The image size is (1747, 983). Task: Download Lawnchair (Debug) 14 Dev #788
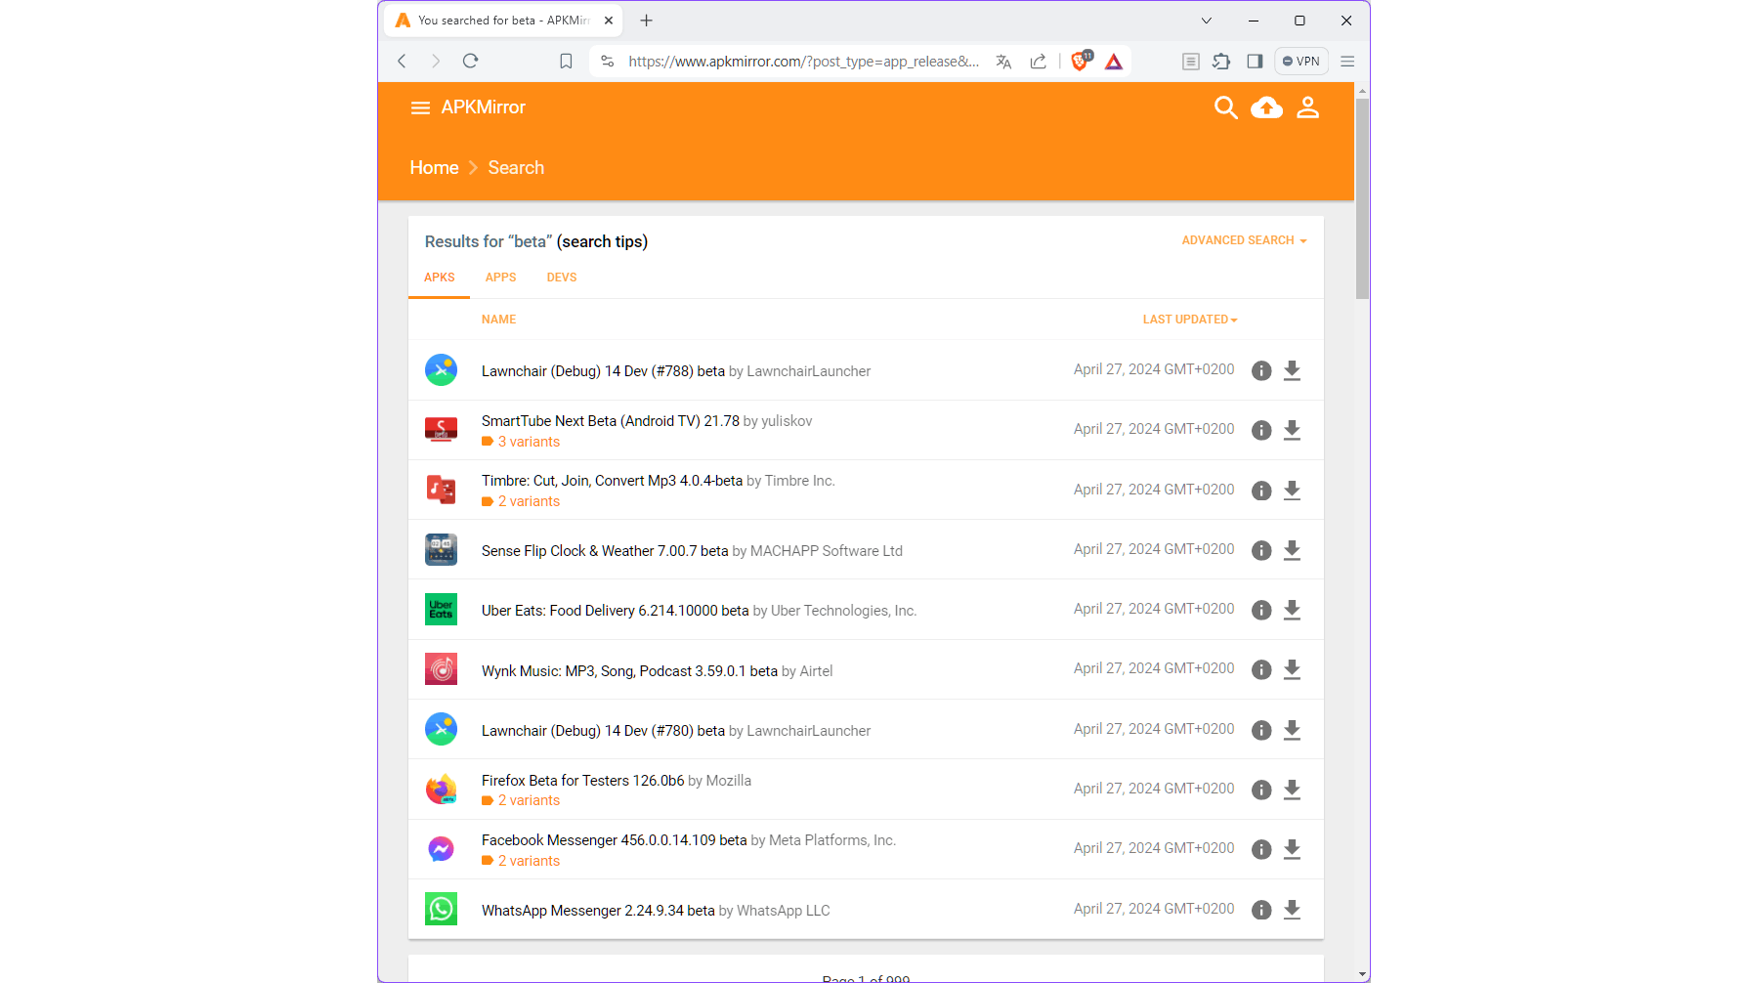(x=1292, y=370)
